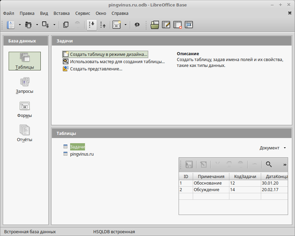
Task: Open the dropdown arrow beside New icon
Action: point(20,25)
